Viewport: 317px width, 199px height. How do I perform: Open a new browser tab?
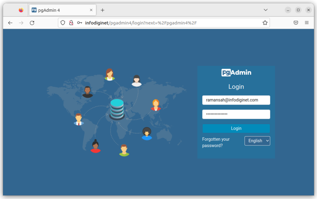click(102, 10)
